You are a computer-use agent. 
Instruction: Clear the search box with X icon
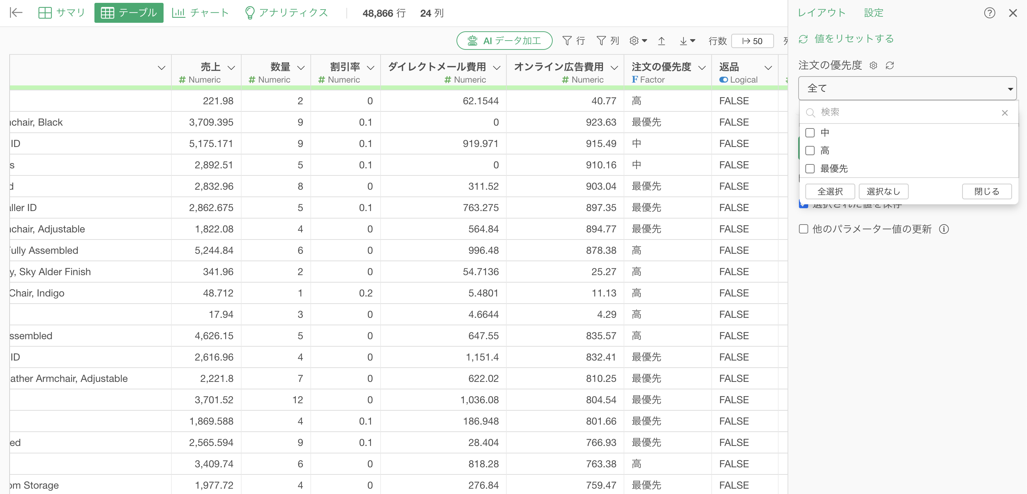click(x=1004, y=113)
